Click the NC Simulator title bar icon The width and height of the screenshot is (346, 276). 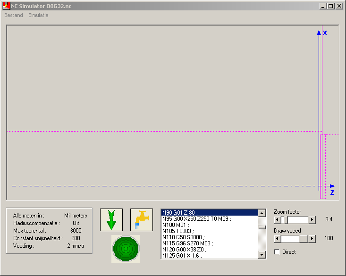click(7, 6)
